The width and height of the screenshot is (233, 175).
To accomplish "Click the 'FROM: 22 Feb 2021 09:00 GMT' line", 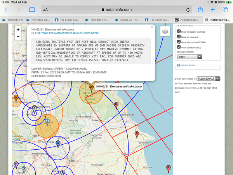I will [69, 72].
